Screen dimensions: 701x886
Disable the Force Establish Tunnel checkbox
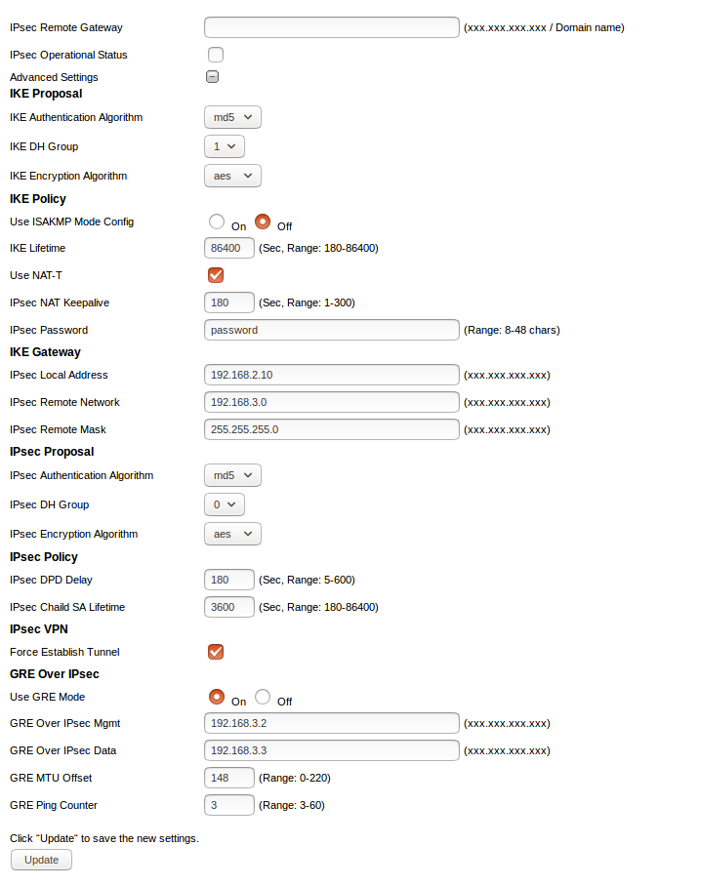[x=216, y=652]
